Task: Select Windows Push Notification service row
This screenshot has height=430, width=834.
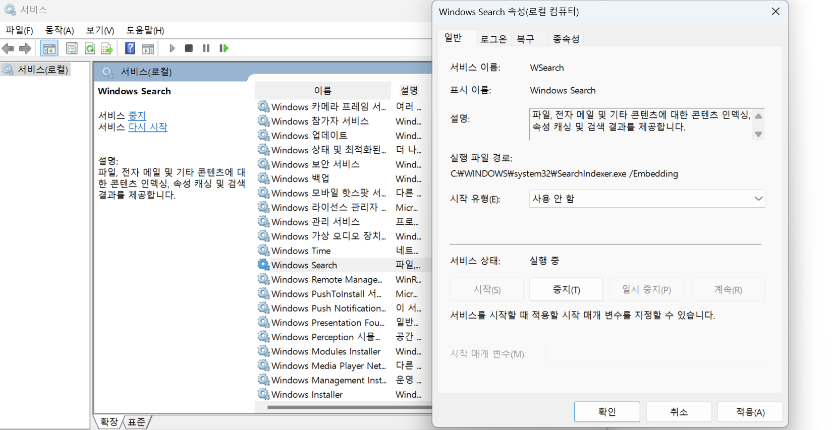Action: pyautogui.click(x=344, y=308)
